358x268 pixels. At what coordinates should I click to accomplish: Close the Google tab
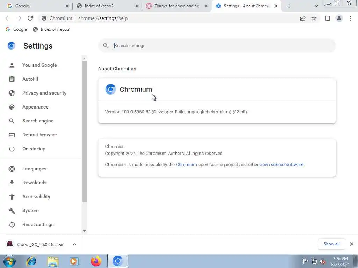tap(67, 6)
